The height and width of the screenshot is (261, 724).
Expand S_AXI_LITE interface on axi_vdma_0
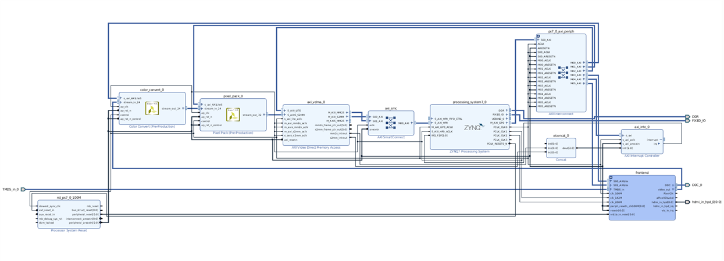pos(286,110)
